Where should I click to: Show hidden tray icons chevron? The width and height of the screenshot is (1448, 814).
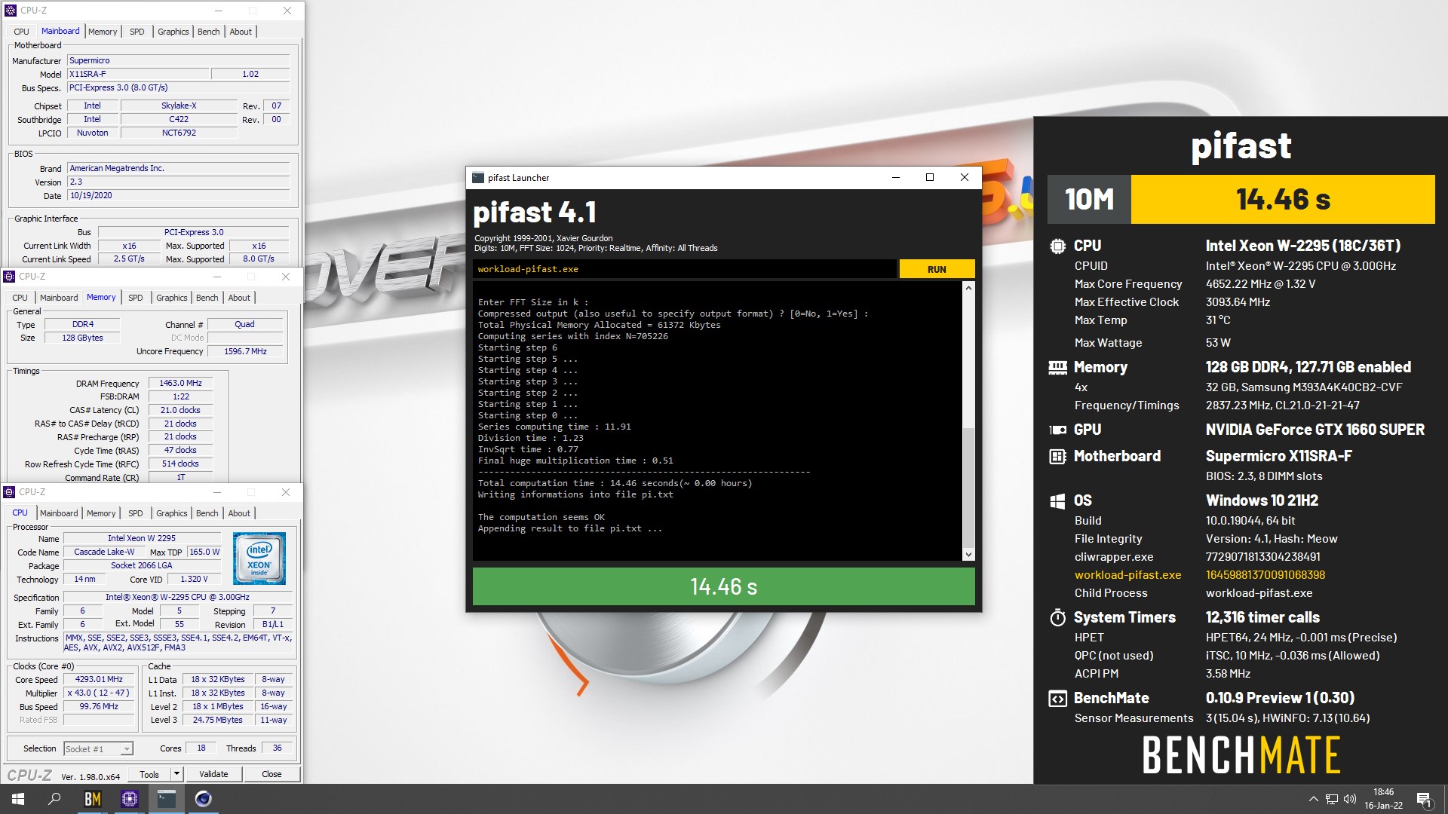(1313, 799)
